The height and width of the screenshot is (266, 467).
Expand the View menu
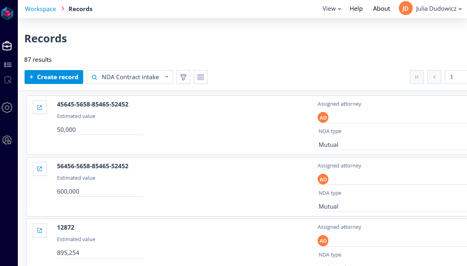tap(332, 9)
